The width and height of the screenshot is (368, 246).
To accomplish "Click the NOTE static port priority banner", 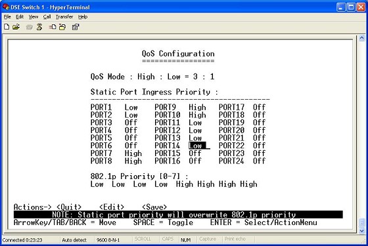I will tap(178, 215).
